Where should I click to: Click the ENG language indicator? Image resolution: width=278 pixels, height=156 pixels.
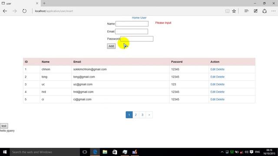(x=258, y=152)
